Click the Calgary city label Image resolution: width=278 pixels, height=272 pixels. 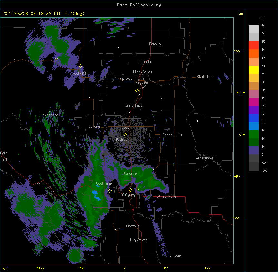(129, 195)
